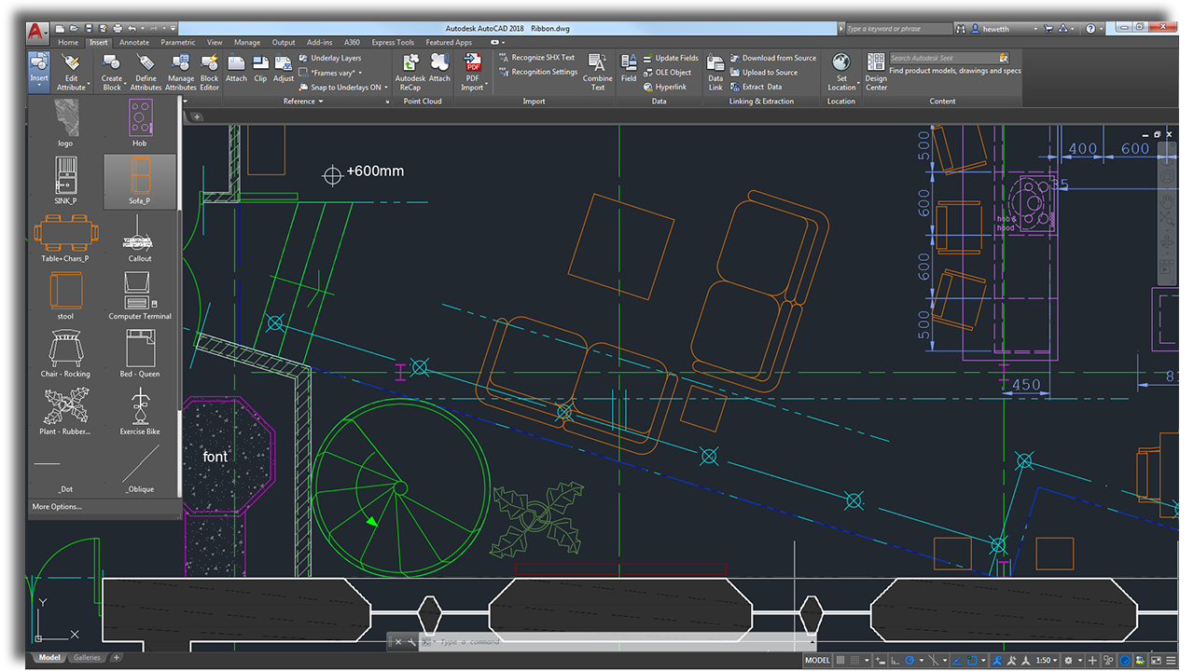
Task: Click Download from Source
Action: click(x=773, y=58)
